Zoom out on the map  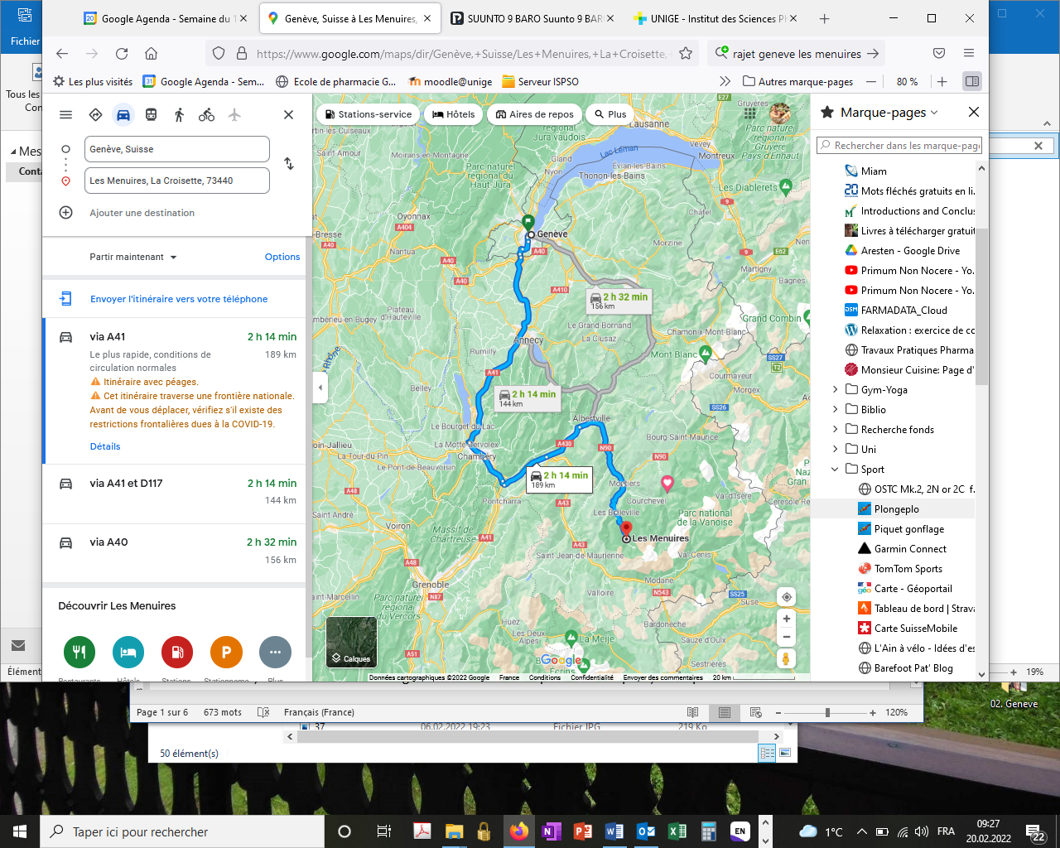pyautogui.click(x=787, y=637)
